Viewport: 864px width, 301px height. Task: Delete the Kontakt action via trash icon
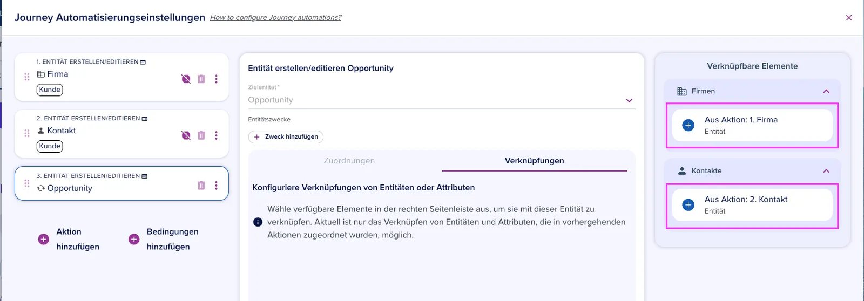pyautogui.click(x=201, y=135)
